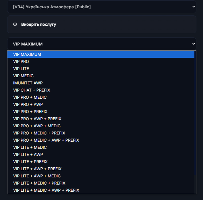Select VIP CHAT + PREFIX option
This screenshot has height=200, width=203.
(32, 90)
